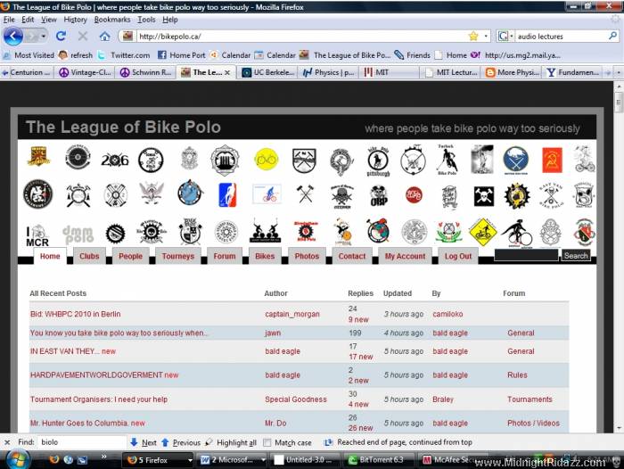Image resolution: width=624 pixels, height=469 pixels.
Task: Open the Bikes navigation tab
Action: click(265, 256)
